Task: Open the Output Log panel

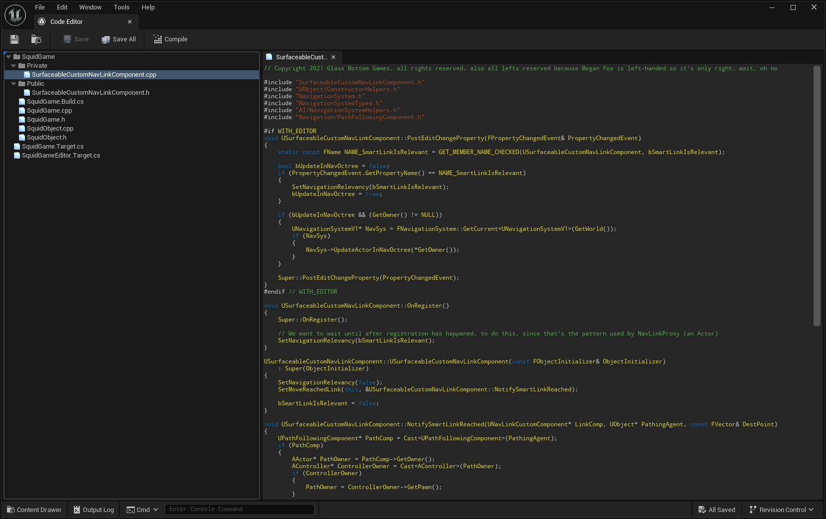Action: [94, 510]
